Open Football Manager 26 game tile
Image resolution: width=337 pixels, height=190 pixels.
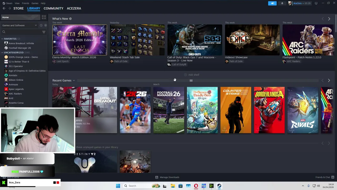click(169, 110)
